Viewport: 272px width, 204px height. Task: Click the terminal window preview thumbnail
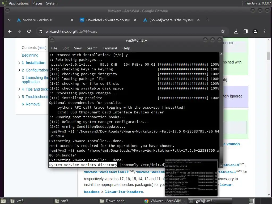pos(192,178)
